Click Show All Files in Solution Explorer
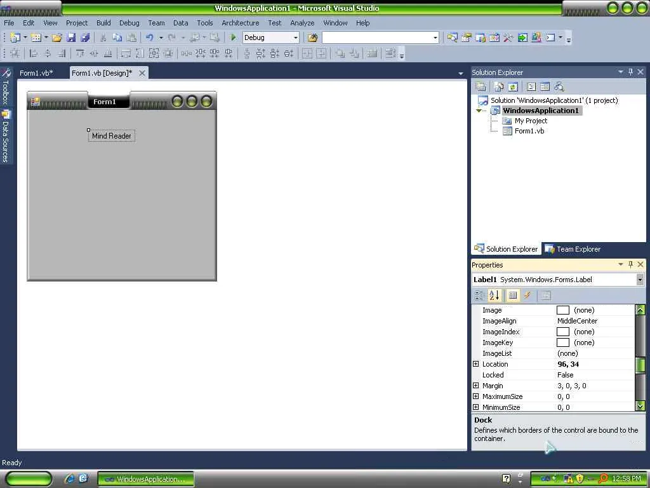 coord(499,86)
